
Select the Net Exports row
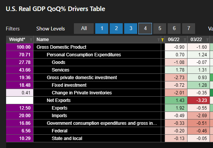coord(97,100)
